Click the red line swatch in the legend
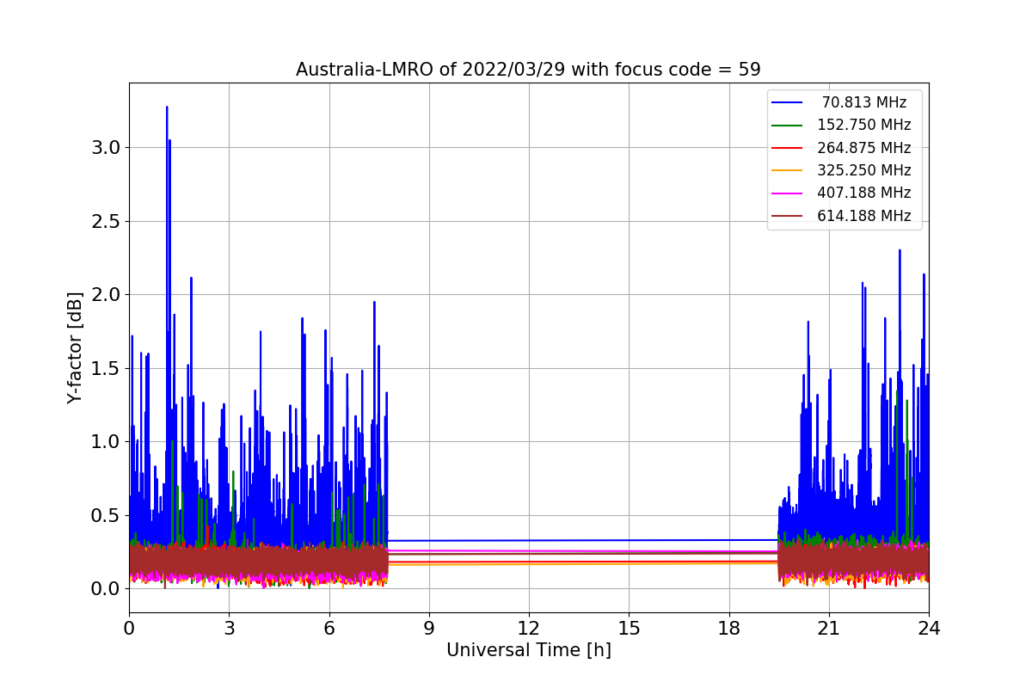The height and width of the screenshot is (688, 1032). [x=788, y=148]
